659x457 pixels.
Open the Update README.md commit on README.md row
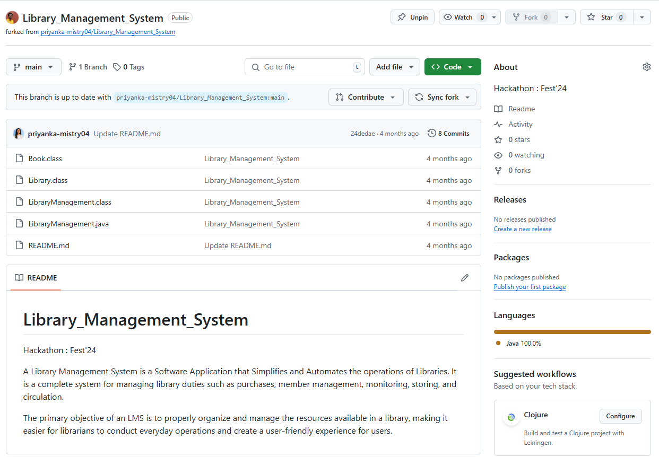coord(238,245)
